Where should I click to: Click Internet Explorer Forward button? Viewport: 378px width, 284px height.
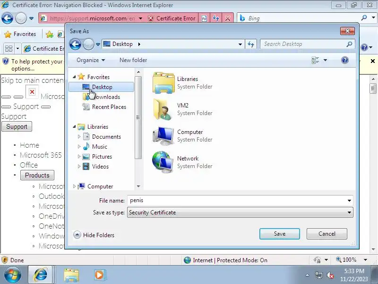21,18
